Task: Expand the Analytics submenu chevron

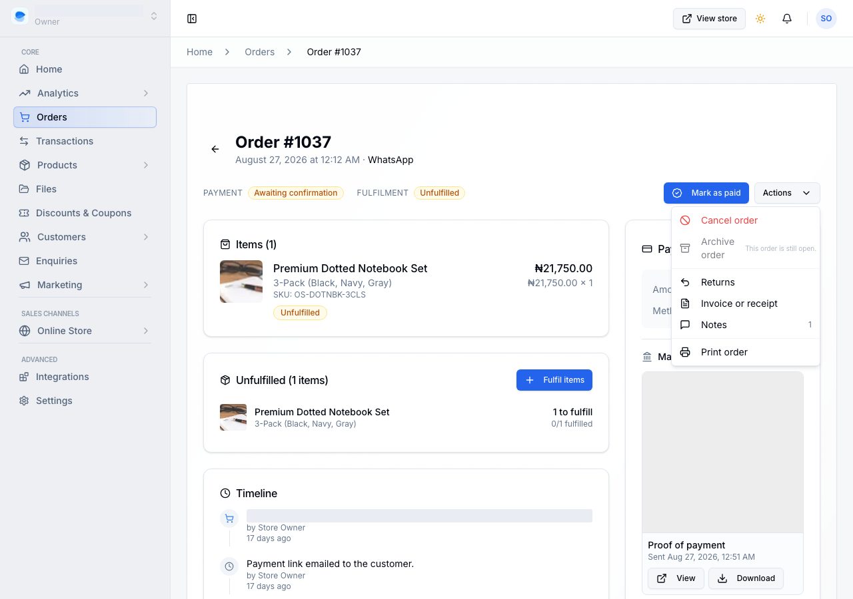Action: click(146, 93)
